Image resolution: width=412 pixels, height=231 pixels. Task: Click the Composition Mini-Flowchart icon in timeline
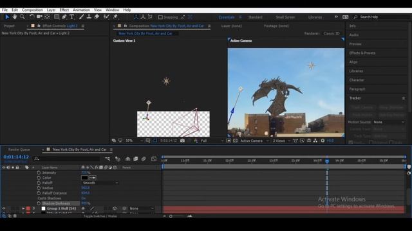[108, 158]
